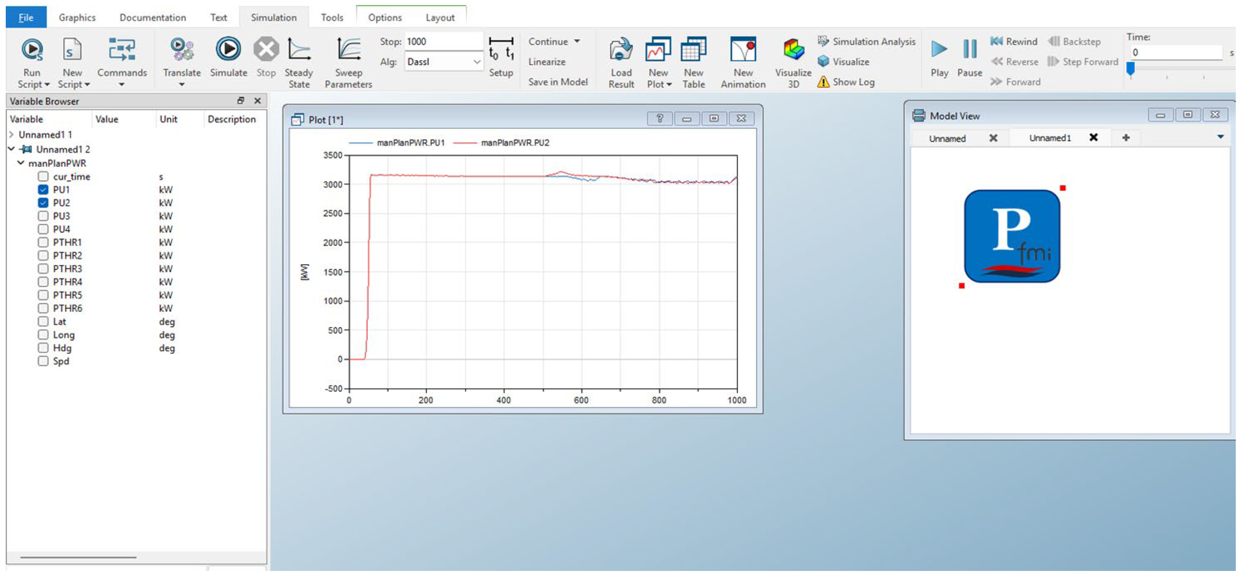Uncheck the PU1 variable checkbox
This screenshot has height=579, width=1245.
click(x=43, y=190)
